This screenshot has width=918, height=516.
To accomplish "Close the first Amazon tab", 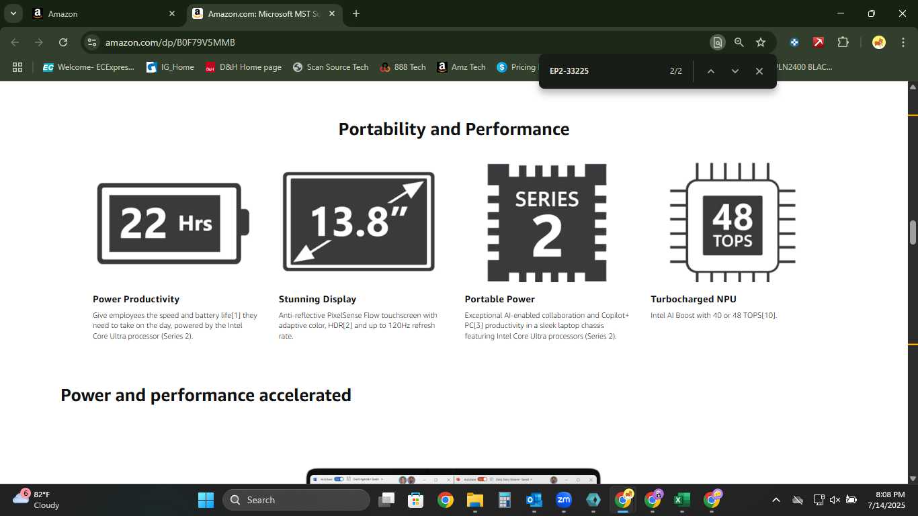I will (x=172, y=13).
